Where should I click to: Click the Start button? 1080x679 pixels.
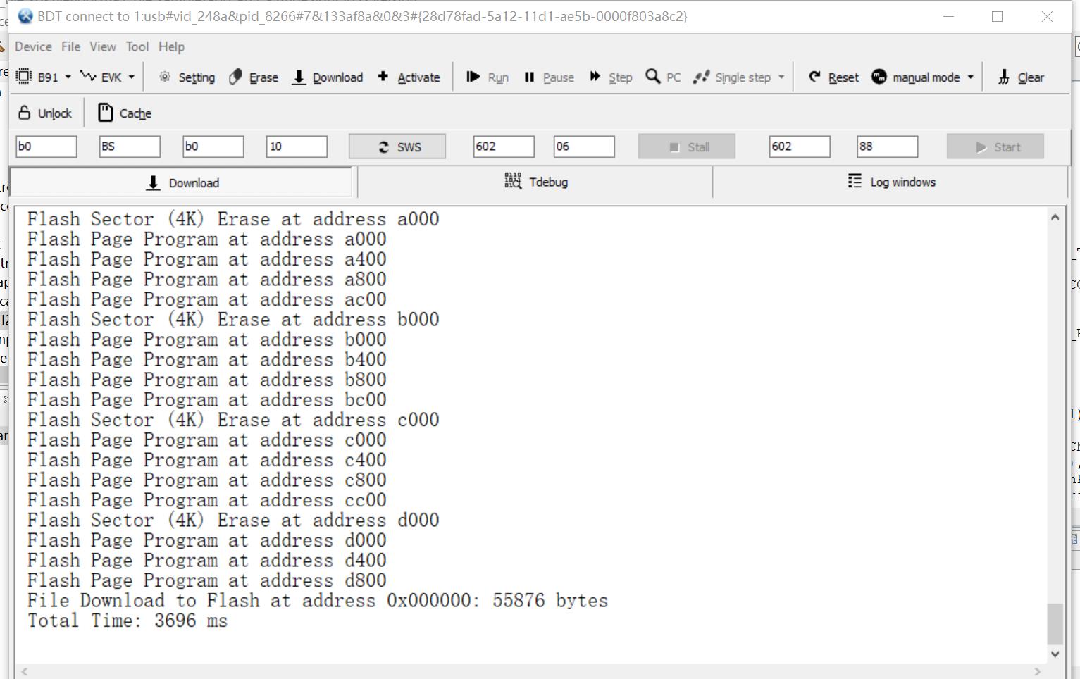click(x=995, y=147)
